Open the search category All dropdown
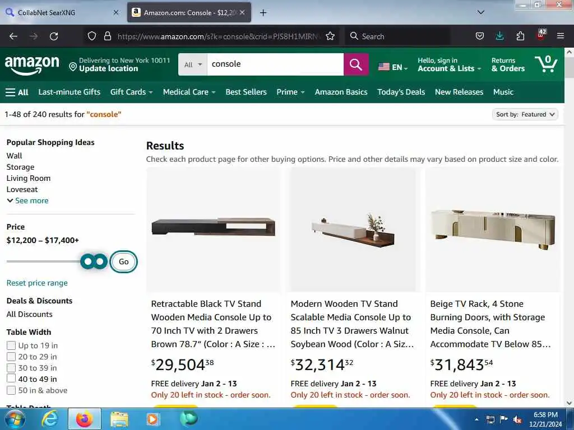Viewport: 574px width, 430px height. 193,64
